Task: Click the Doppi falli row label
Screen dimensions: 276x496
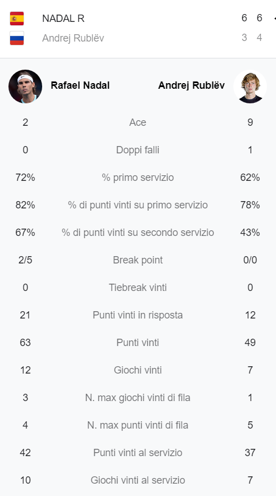Action: pos(138,150)
